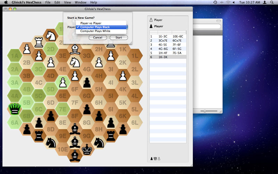Select move 6F-5G in move list
This screenshot has width=278, height=174.
pyautogui.click(x=177, y=49)
